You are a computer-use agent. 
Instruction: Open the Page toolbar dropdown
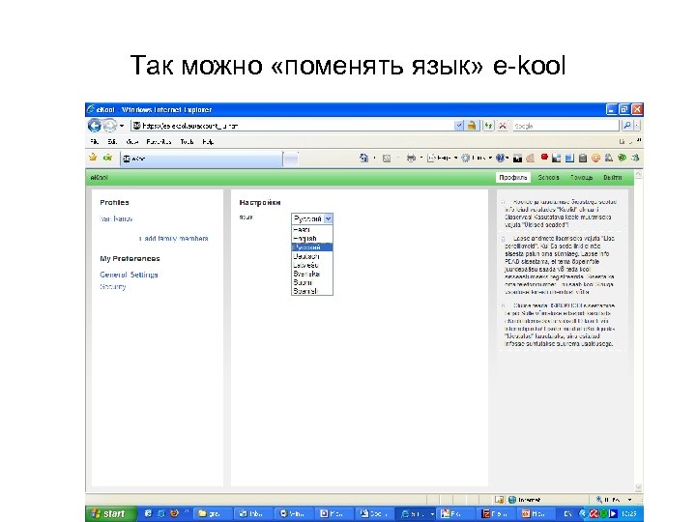pos(442,158)
